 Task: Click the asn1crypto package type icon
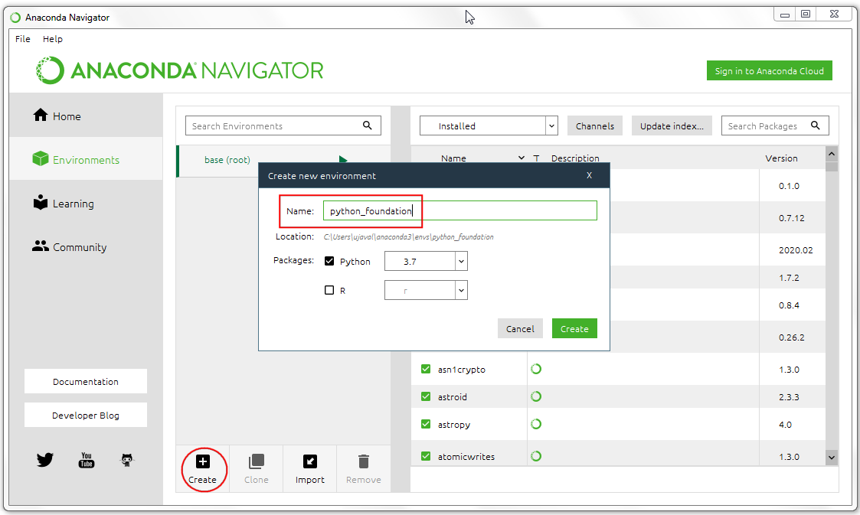pyautogui.click(x=536, y=370)
